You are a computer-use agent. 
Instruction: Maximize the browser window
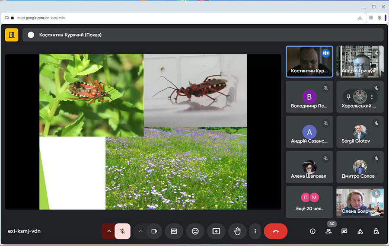click(x=373, y=7)
